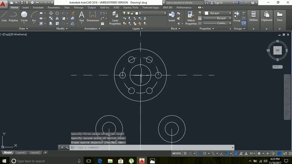Expand the Annotation panel
292x164 pixels.
point(92,29)
